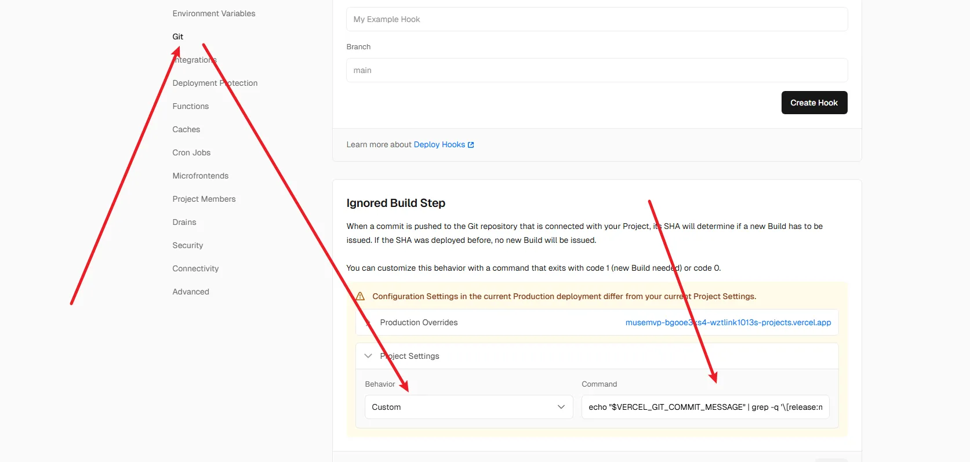
Task: Click the yellow warning triangle icon
Action: click(x=360, y=296)
